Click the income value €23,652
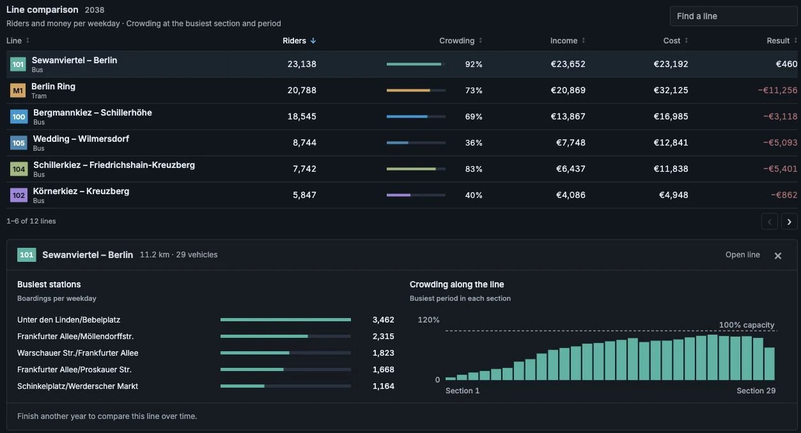This screenshot has width=801, height=433. (568, 64)
